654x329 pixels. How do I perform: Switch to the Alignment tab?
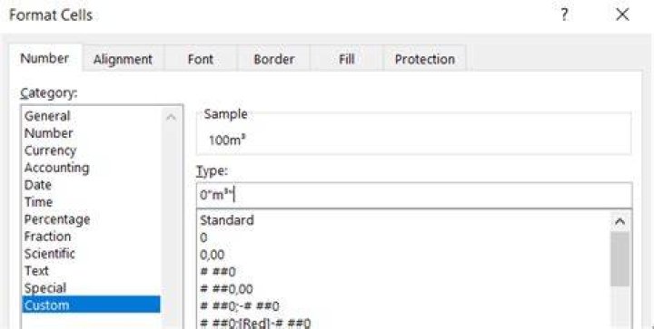123,59
